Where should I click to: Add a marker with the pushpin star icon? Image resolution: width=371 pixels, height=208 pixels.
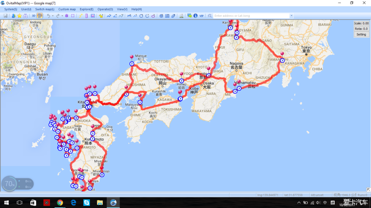(x=101, y=16)
